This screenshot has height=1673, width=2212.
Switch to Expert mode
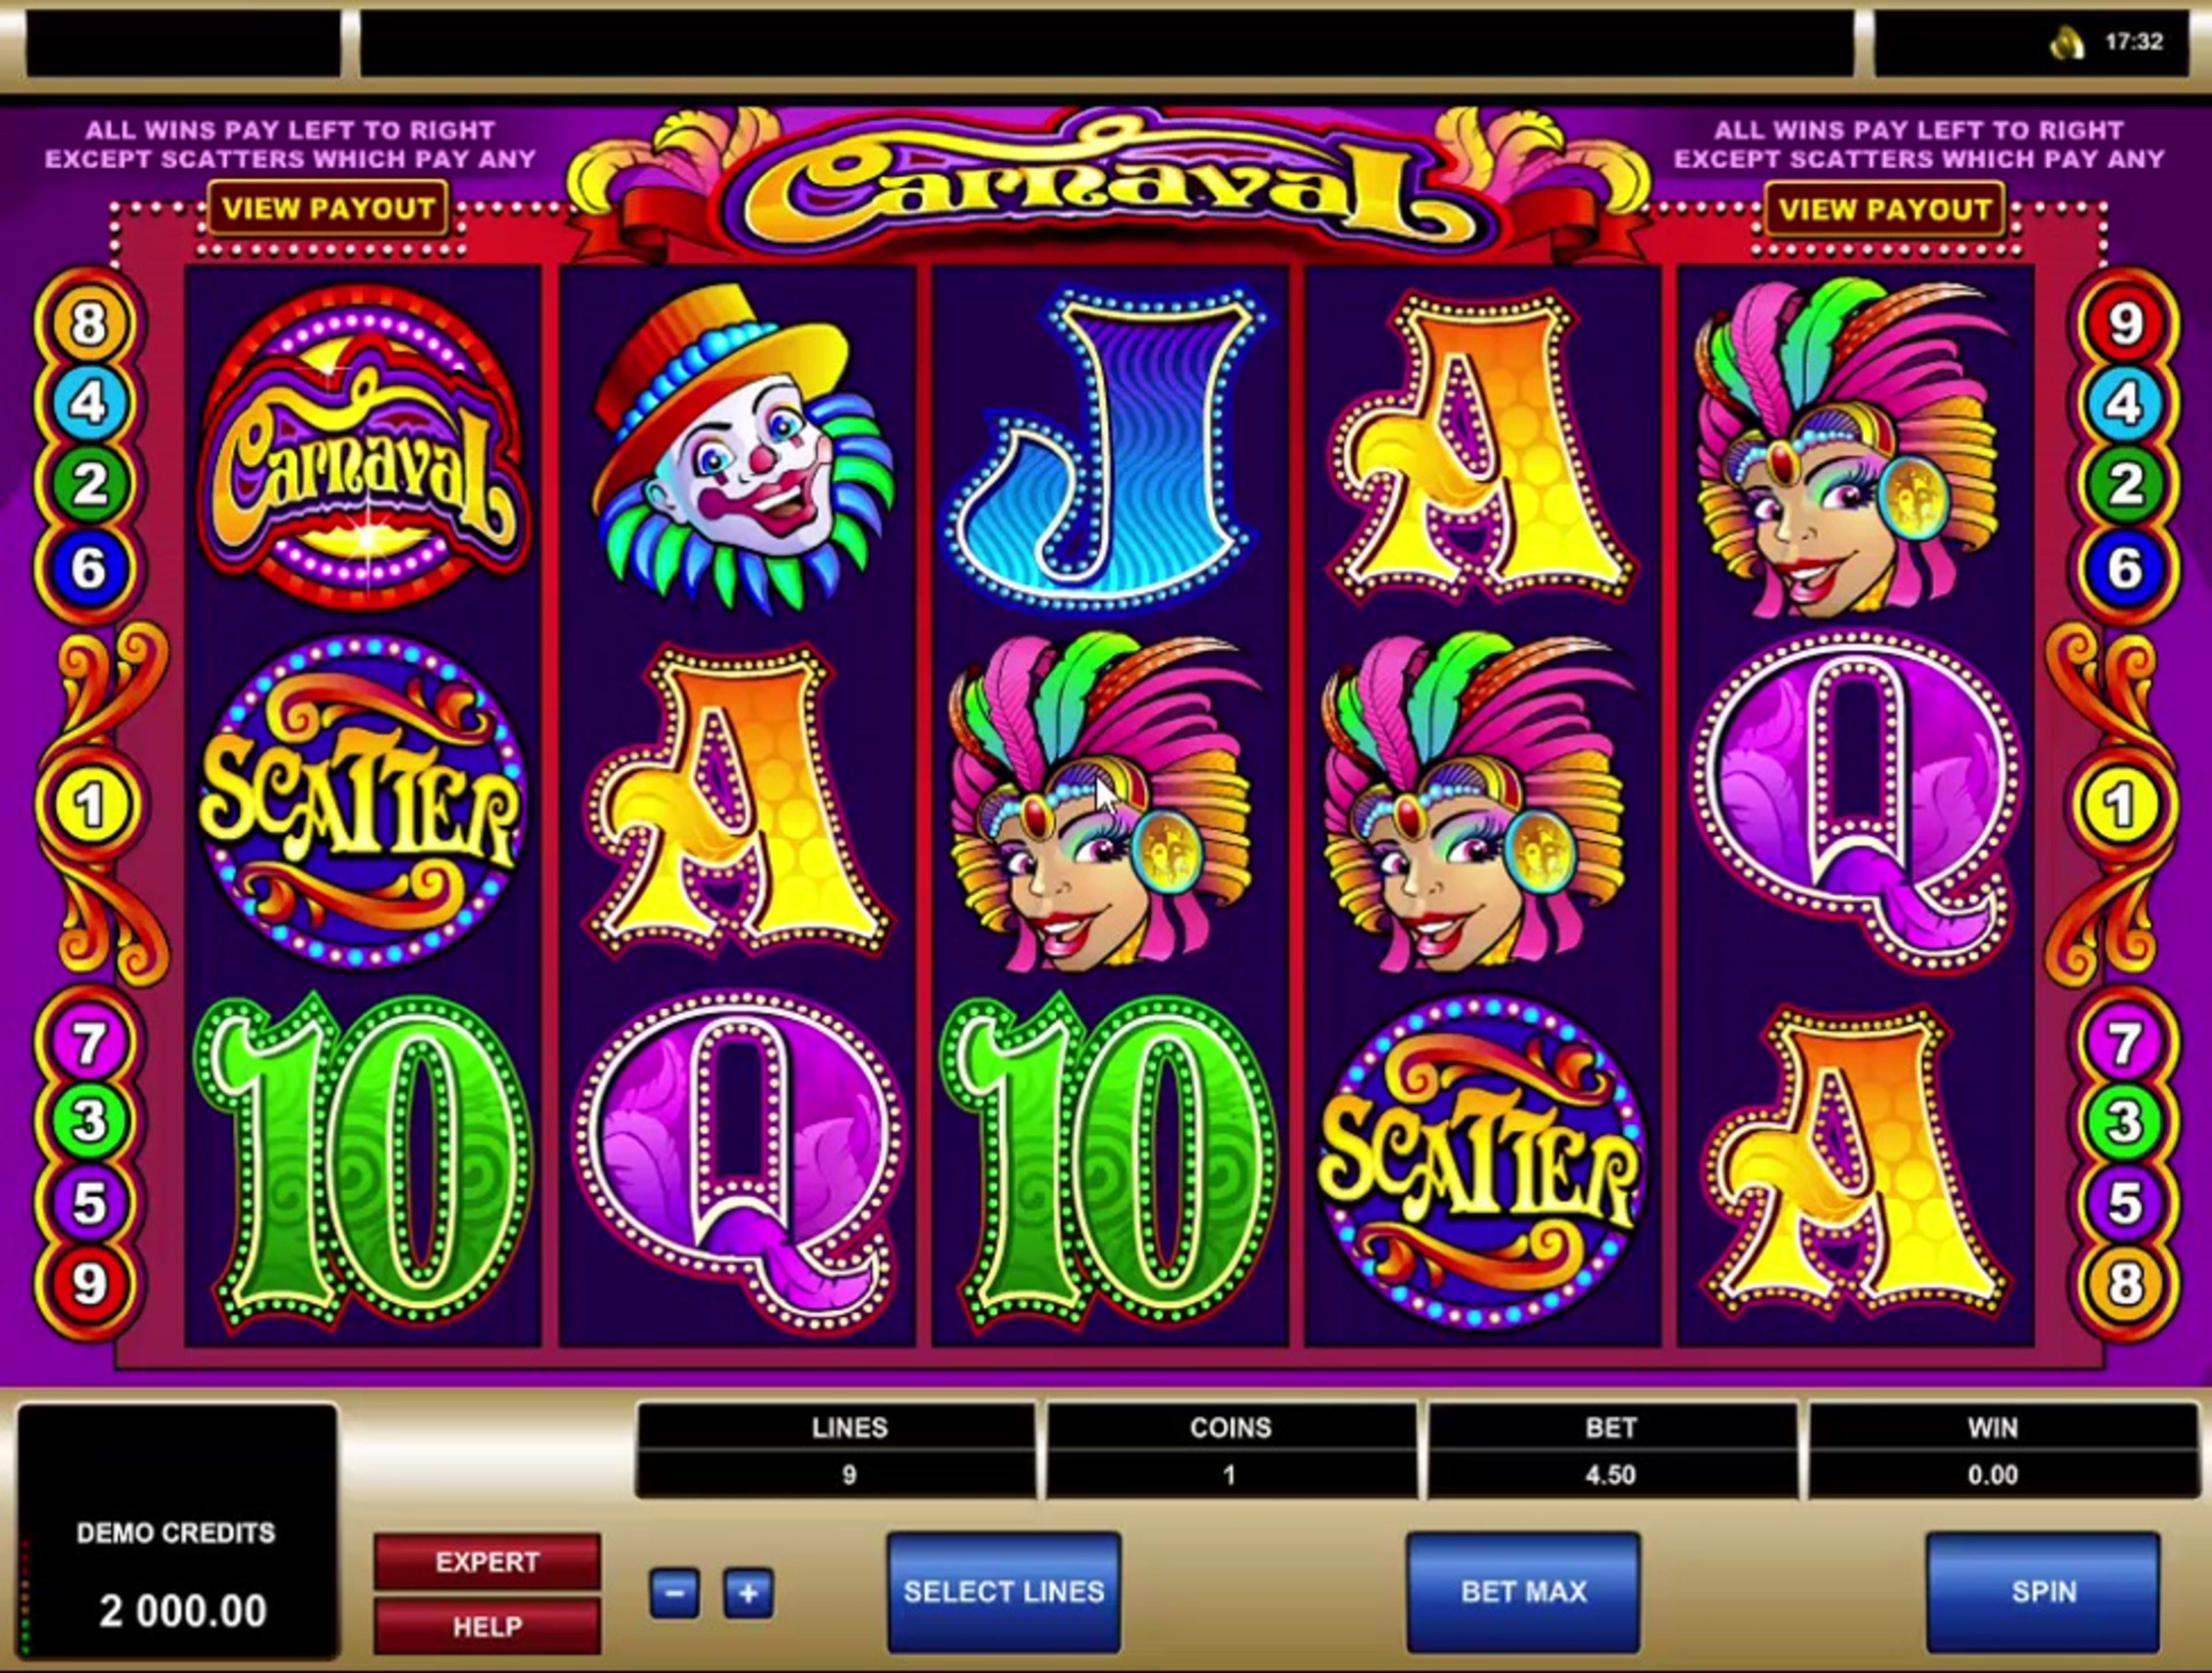[487, 1562]
